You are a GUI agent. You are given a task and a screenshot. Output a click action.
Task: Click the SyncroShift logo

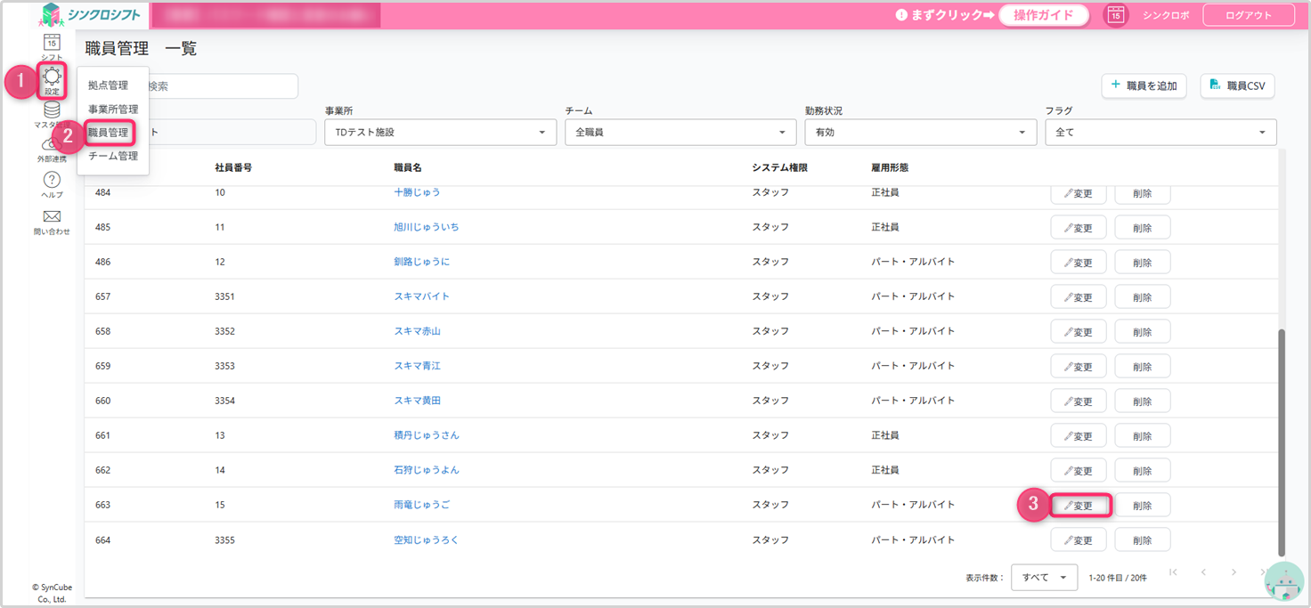coord(89,14)
